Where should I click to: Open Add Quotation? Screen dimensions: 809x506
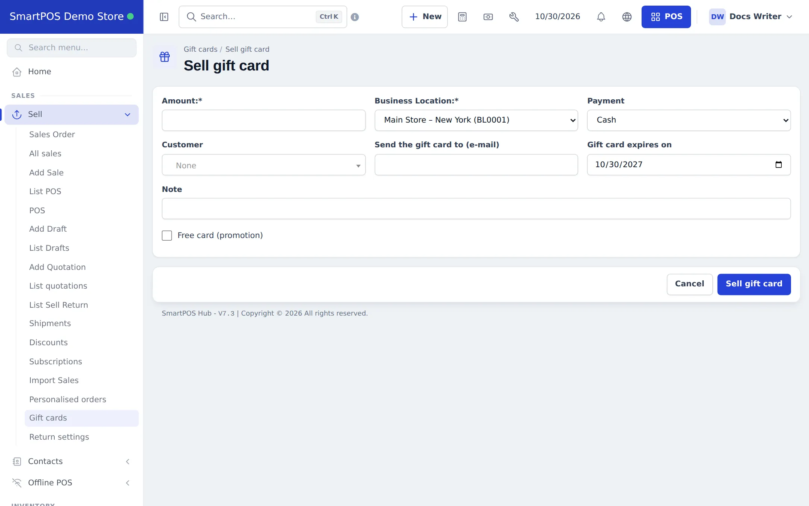point(57,267)
